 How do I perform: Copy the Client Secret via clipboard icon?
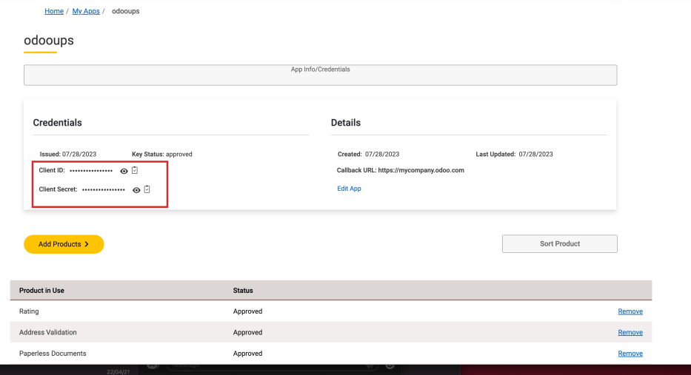pos(147,189)
